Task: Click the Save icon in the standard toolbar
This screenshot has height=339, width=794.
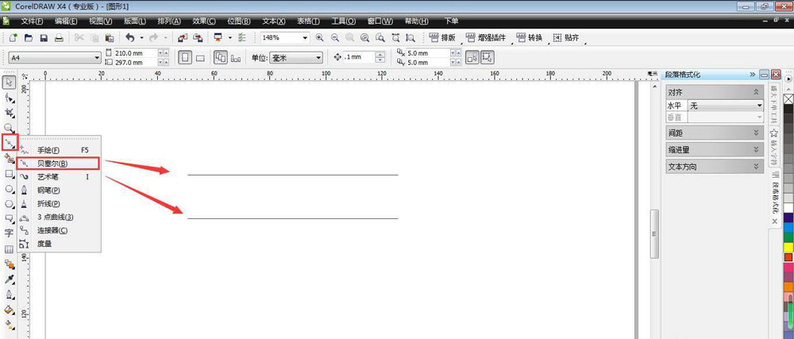Action: pyautogui.click(x=44, y=38)
